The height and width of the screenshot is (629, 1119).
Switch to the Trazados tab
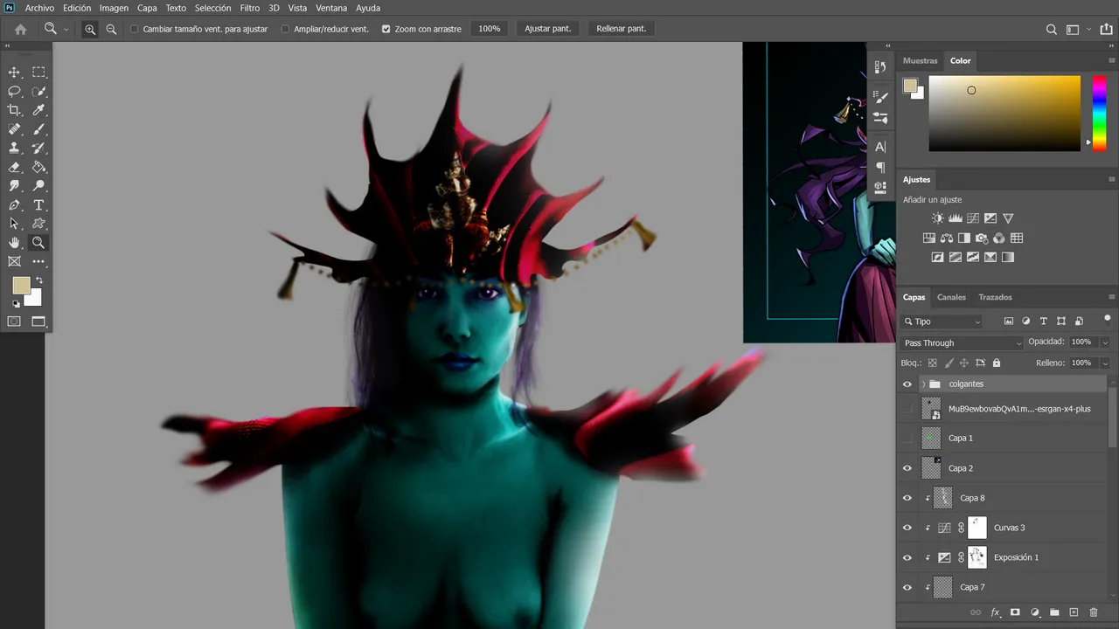(x=995, y=297)
